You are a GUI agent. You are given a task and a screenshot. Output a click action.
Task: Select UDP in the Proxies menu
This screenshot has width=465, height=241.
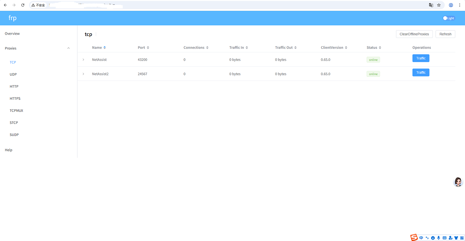13,74
